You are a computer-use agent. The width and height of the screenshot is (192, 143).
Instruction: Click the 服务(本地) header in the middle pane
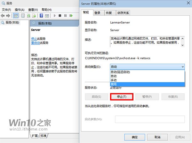(45, 23)
